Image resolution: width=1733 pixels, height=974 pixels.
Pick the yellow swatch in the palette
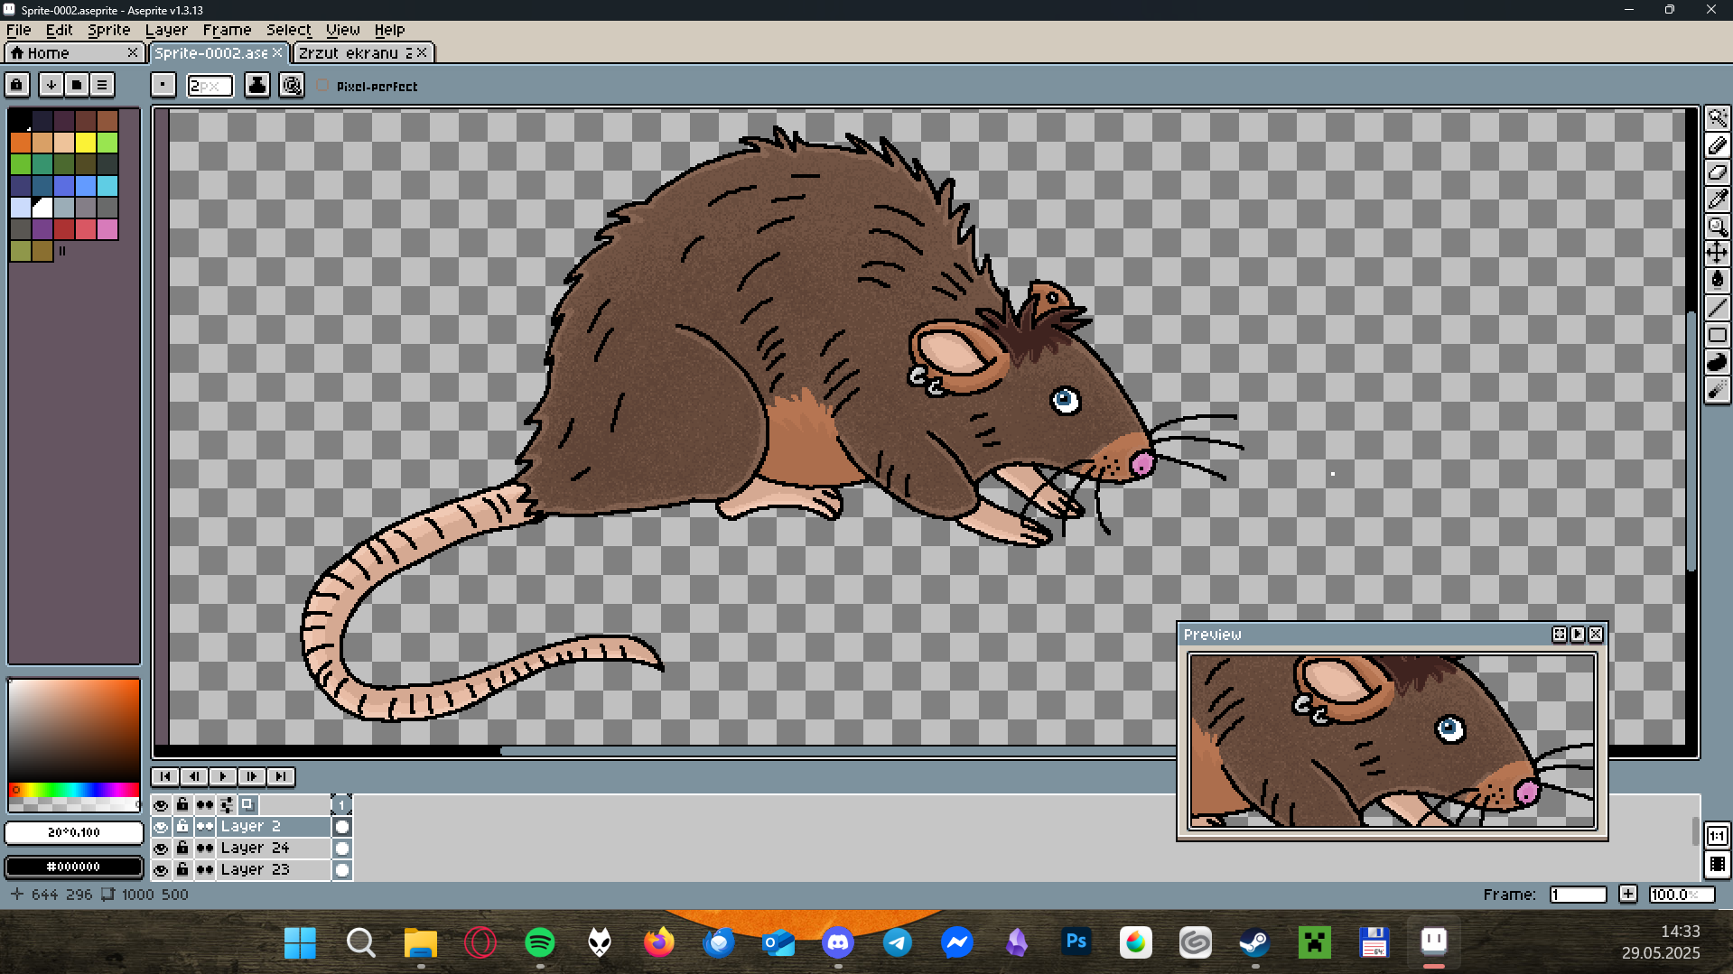[86, 143]
